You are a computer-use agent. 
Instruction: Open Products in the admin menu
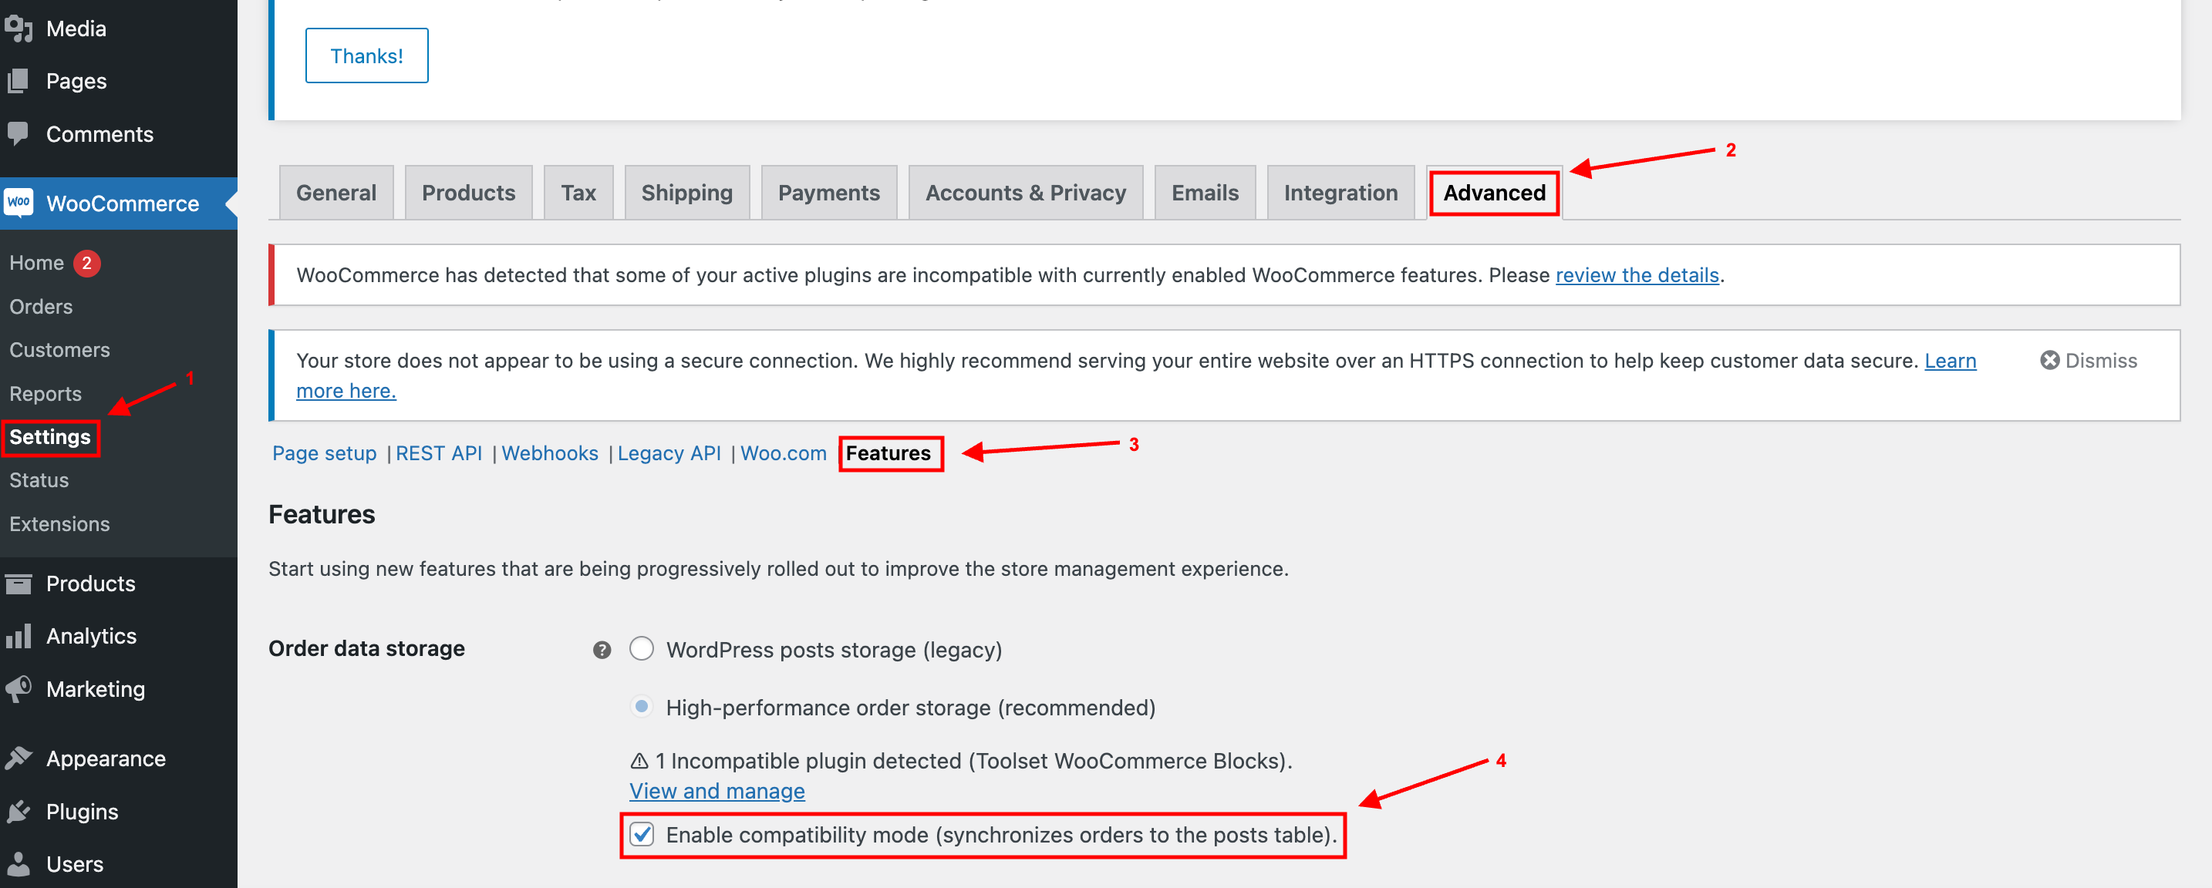click(119, 584)
